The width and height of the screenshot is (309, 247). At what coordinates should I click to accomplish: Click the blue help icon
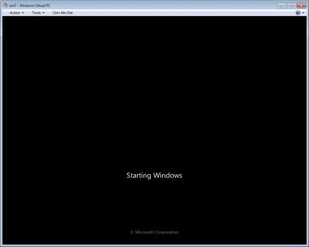point(298,13)
